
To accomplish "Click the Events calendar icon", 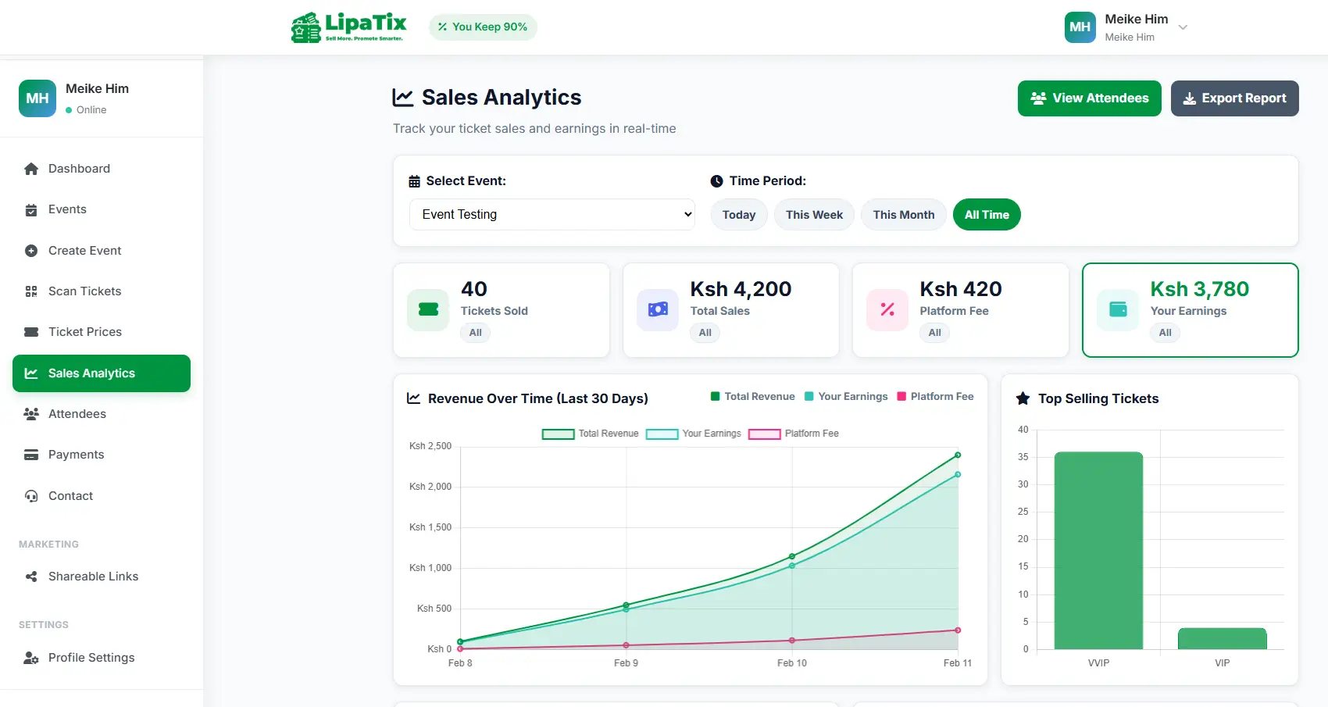I will click(31, 209).
